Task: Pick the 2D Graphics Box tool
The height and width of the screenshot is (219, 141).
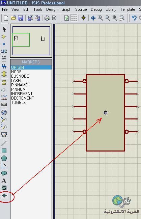Action: [4, 151]
